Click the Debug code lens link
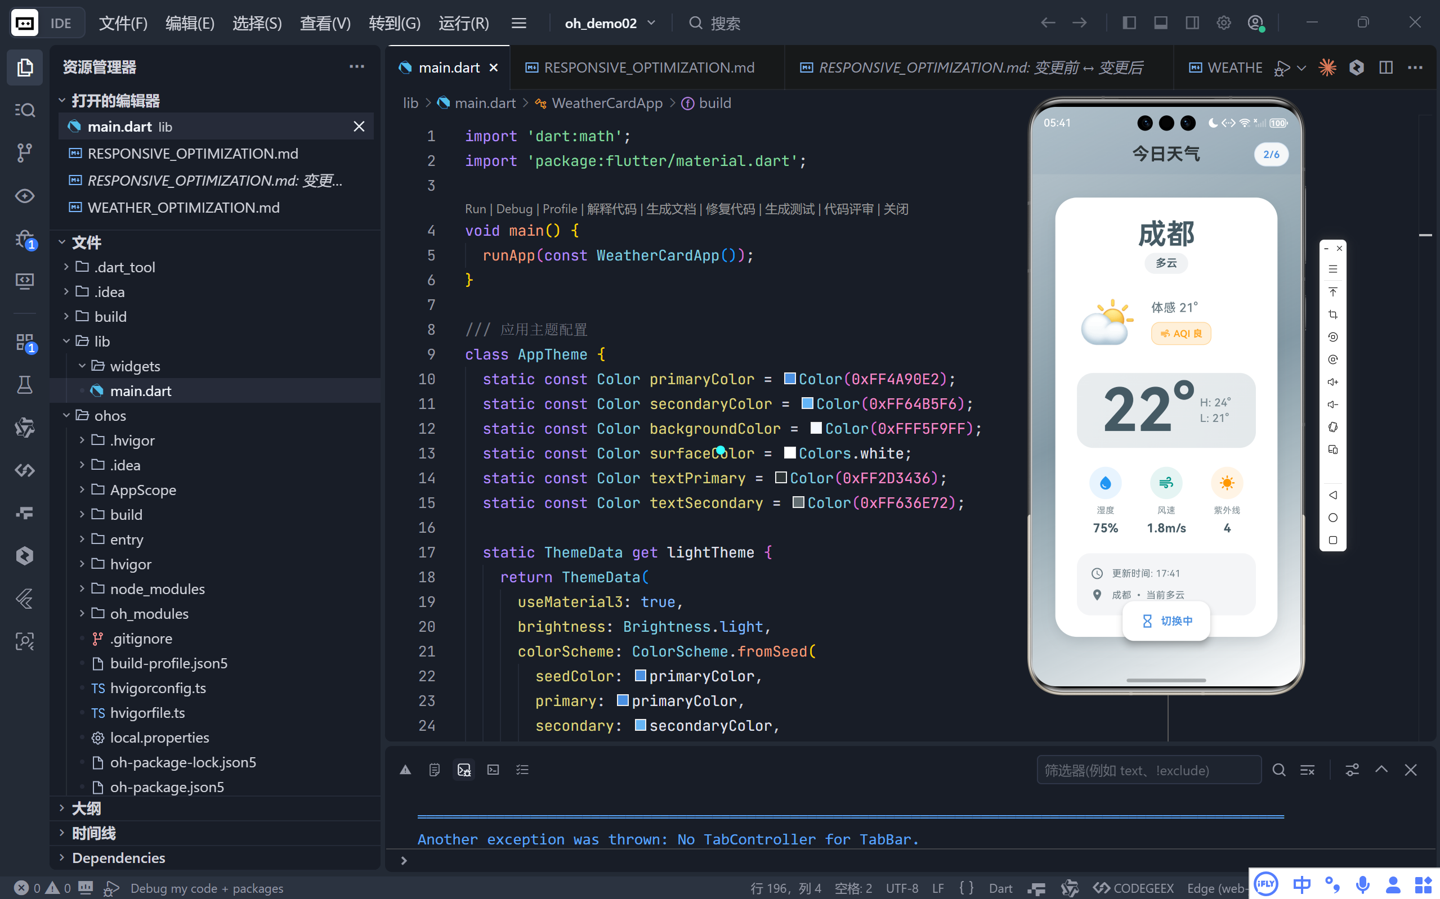1440x899 pixels. pyautogui.click(x=513, y=209)
